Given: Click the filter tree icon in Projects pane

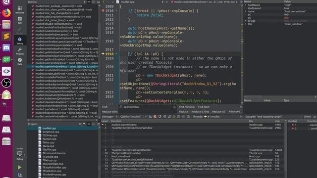Looking at the screenshot, I should click(x=84, y=124).
